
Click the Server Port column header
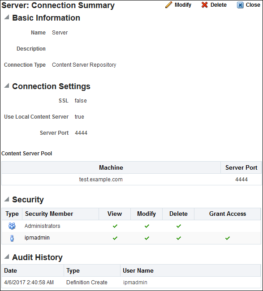(241, 167)
